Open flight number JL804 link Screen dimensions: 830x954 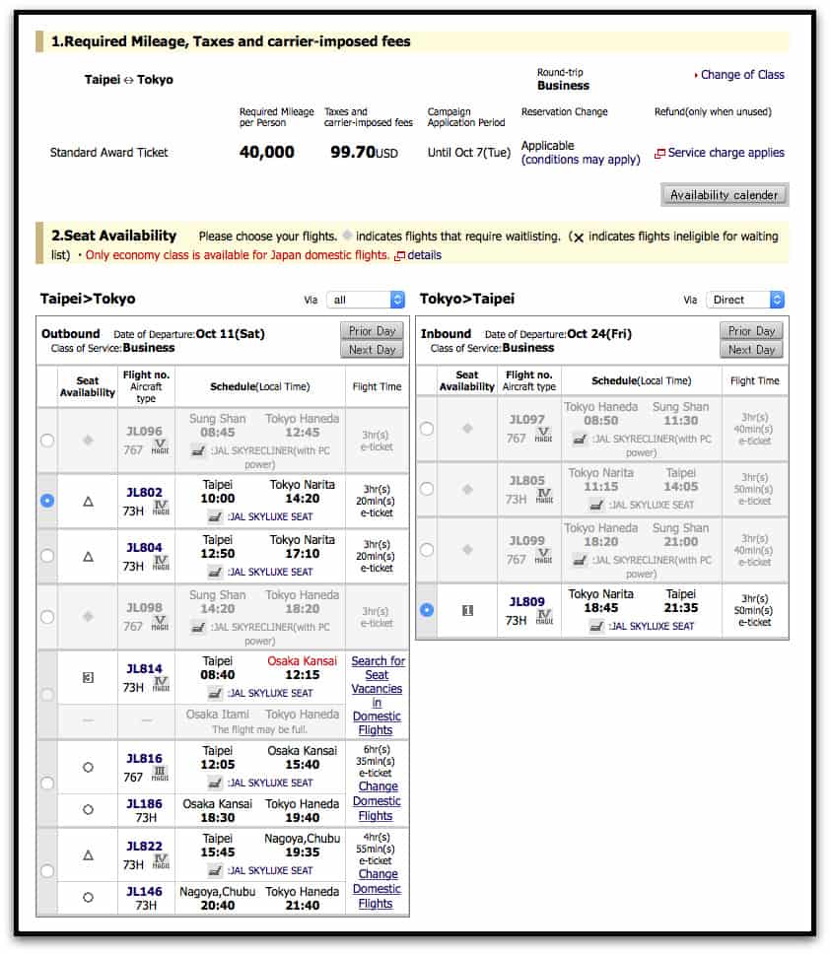pyautogui.click(x=144, y=548)
